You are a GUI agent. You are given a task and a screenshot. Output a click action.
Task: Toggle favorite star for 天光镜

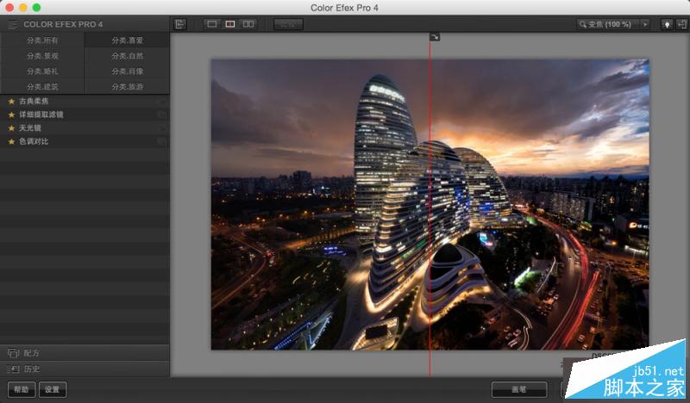pos(11,128)
